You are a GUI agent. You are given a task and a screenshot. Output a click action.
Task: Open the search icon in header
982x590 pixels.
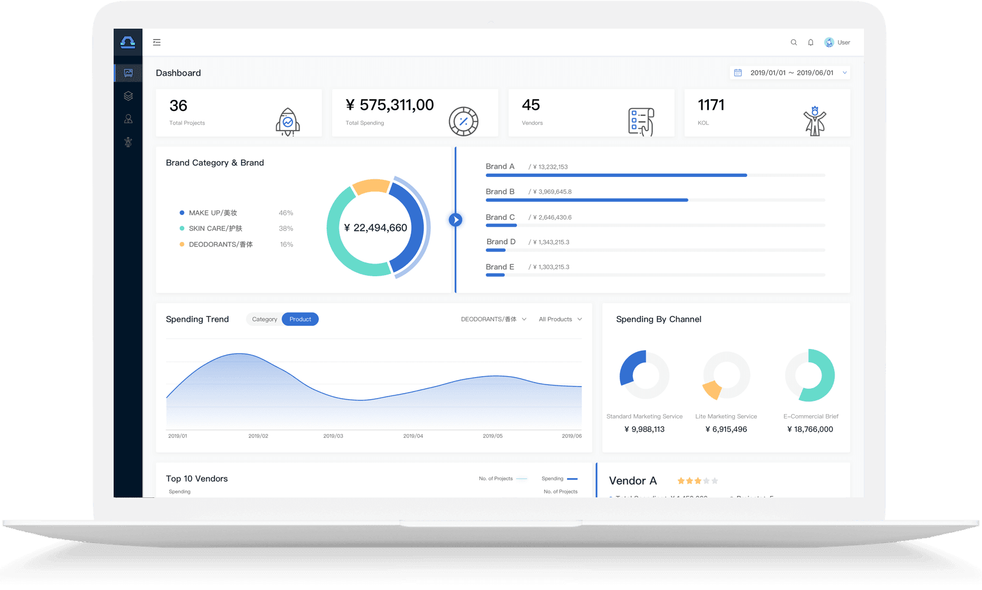click(x=794, y=42)
